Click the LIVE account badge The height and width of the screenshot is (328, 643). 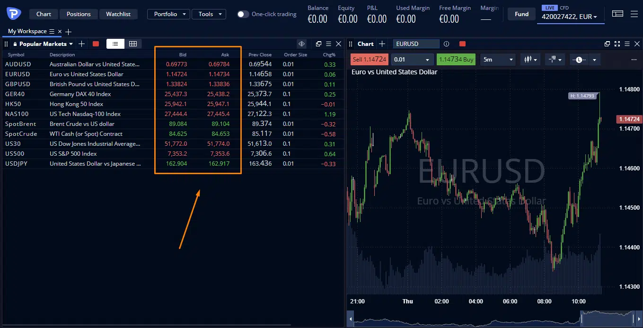[549, 8]
